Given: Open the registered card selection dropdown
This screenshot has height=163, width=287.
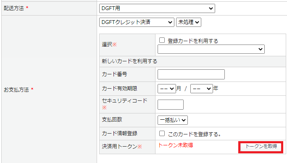Looking at the screenshot, I should tap(211, 49).
